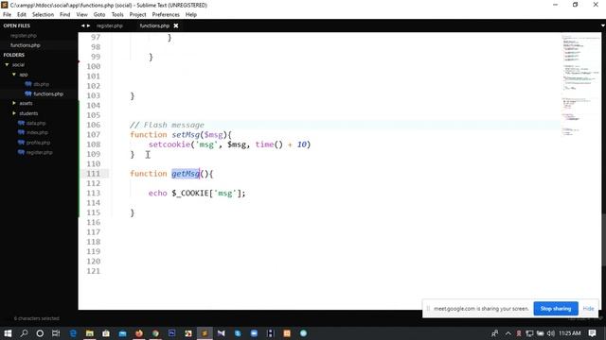Open the Find menu
The height and width of the screenshot is (340, 606).
click(65, 15)
